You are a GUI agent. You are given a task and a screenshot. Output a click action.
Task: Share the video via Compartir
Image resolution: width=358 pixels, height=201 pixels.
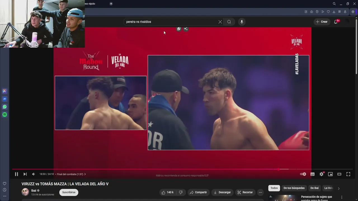pyautogui.click(x=198, y=192)
